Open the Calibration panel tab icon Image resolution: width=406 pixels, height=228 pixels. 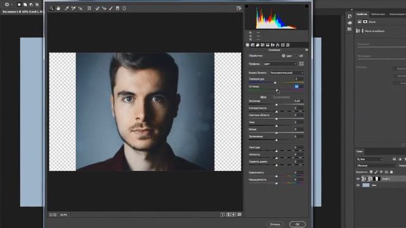[283, 45]
